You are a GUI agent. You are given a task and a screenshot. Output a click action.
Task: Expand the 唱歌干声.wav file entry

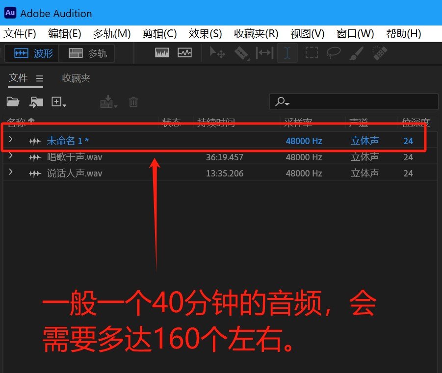[11, 157]
